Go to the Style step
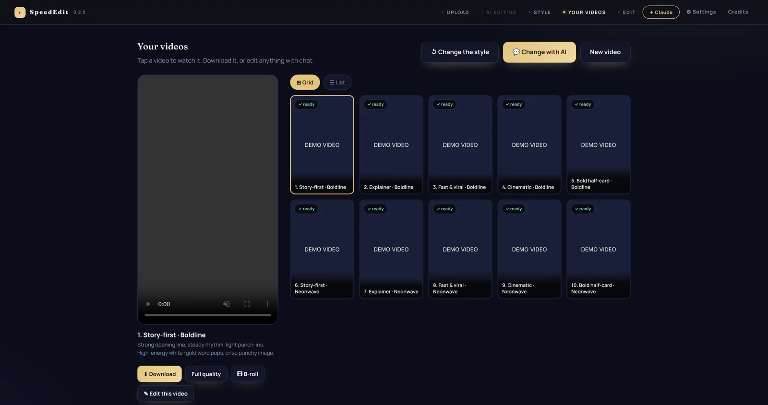Viewport: 768px width, 405px height. [x=540, y=12]
